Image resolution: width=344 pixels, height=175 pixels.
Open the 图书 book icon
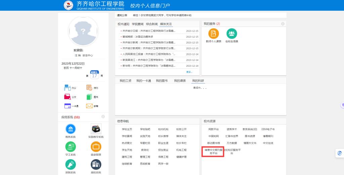[89, 97]
